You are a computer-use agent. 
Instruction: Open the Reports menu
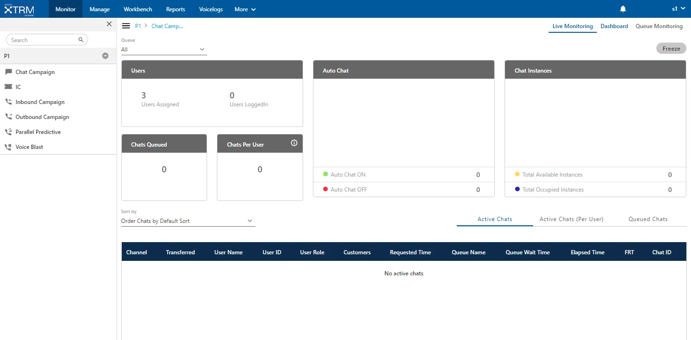point(176,9)
